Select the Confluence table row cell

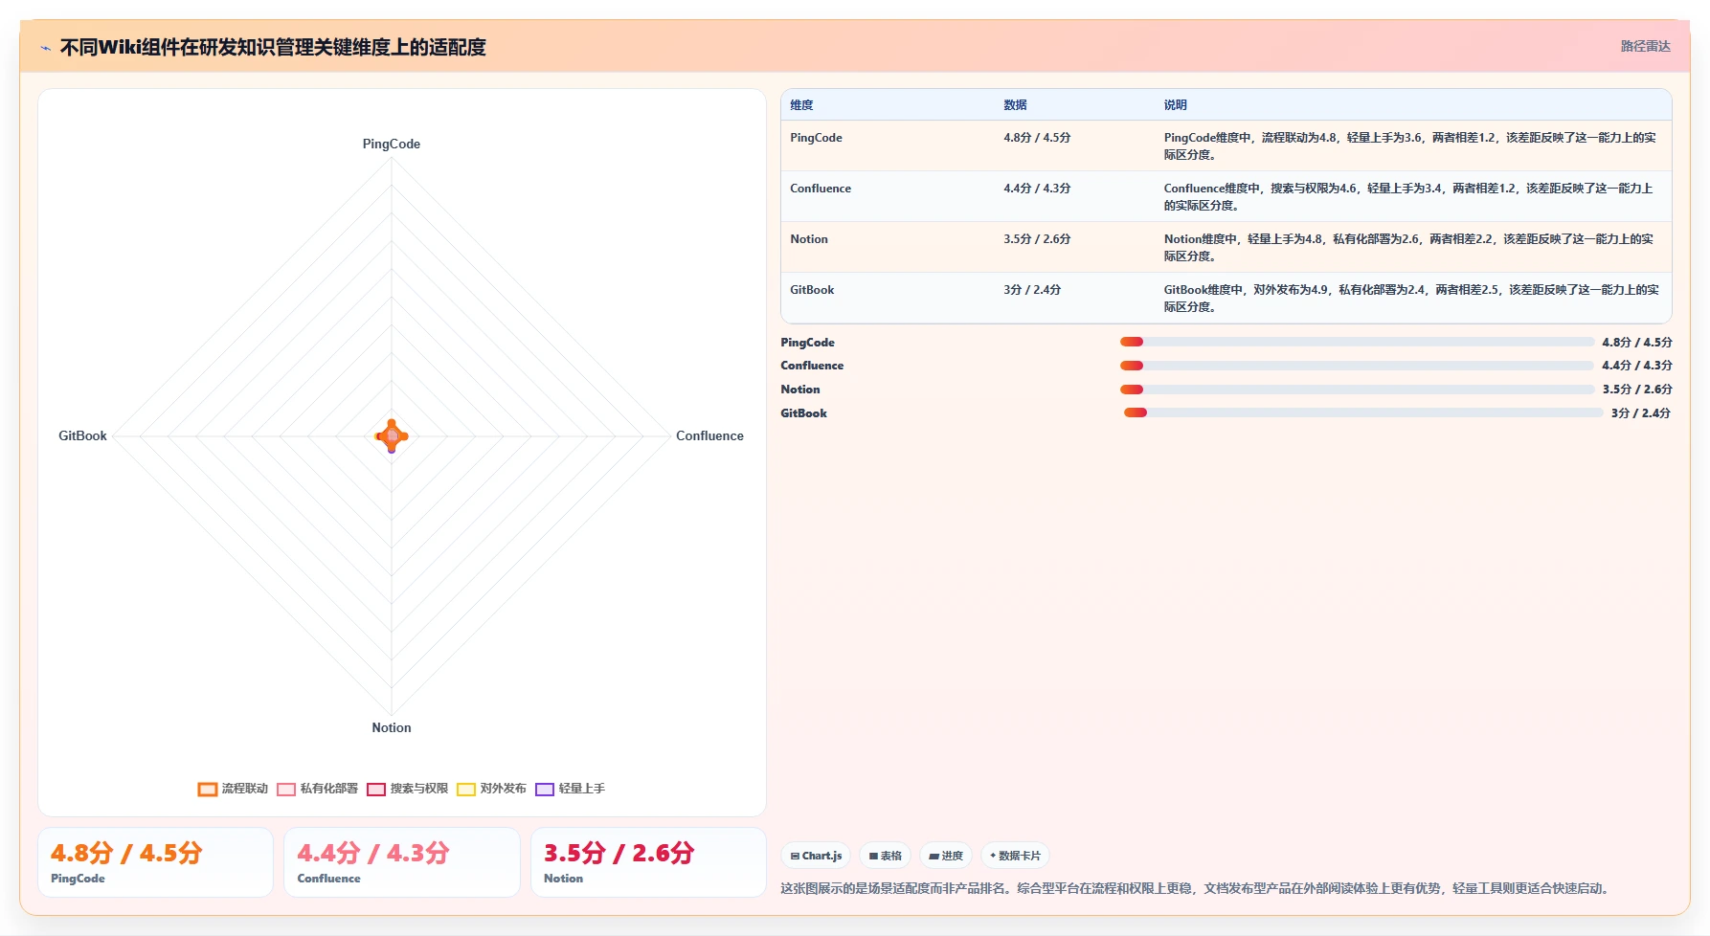coord(821,189)
